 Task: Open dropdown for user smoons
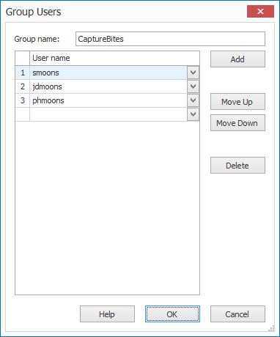193,73
